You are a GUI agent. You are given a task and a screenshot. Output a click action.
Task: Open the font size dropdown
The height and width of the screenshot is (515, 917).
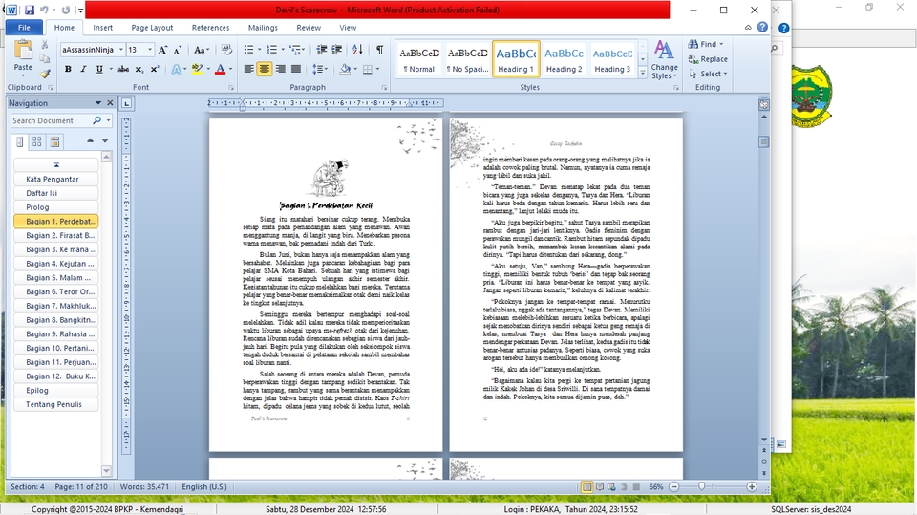point(150,50)
